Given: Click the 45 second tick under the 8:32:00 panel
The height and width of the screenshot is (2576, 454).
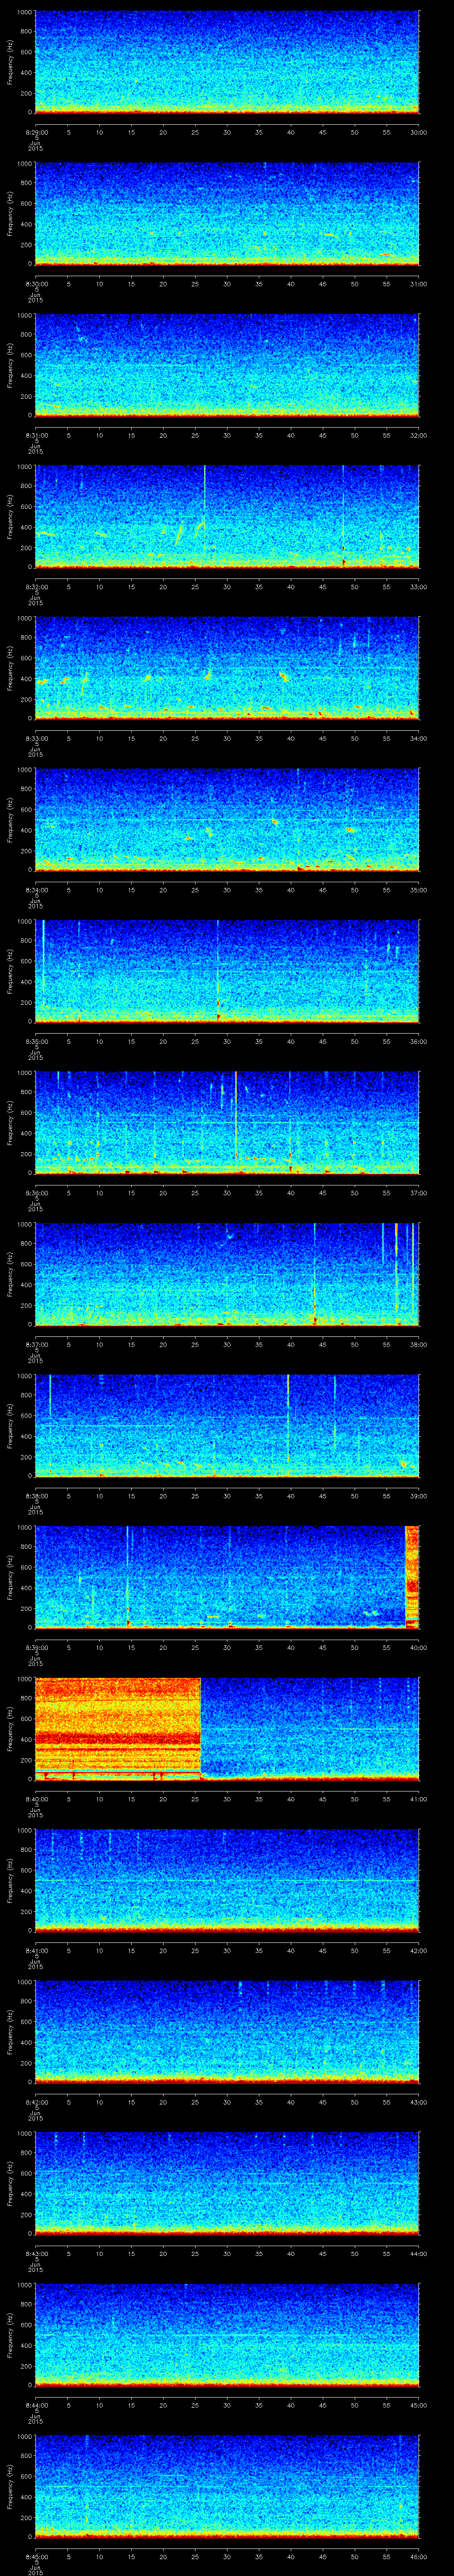Looking at the screenshot, I should point(322,587).
